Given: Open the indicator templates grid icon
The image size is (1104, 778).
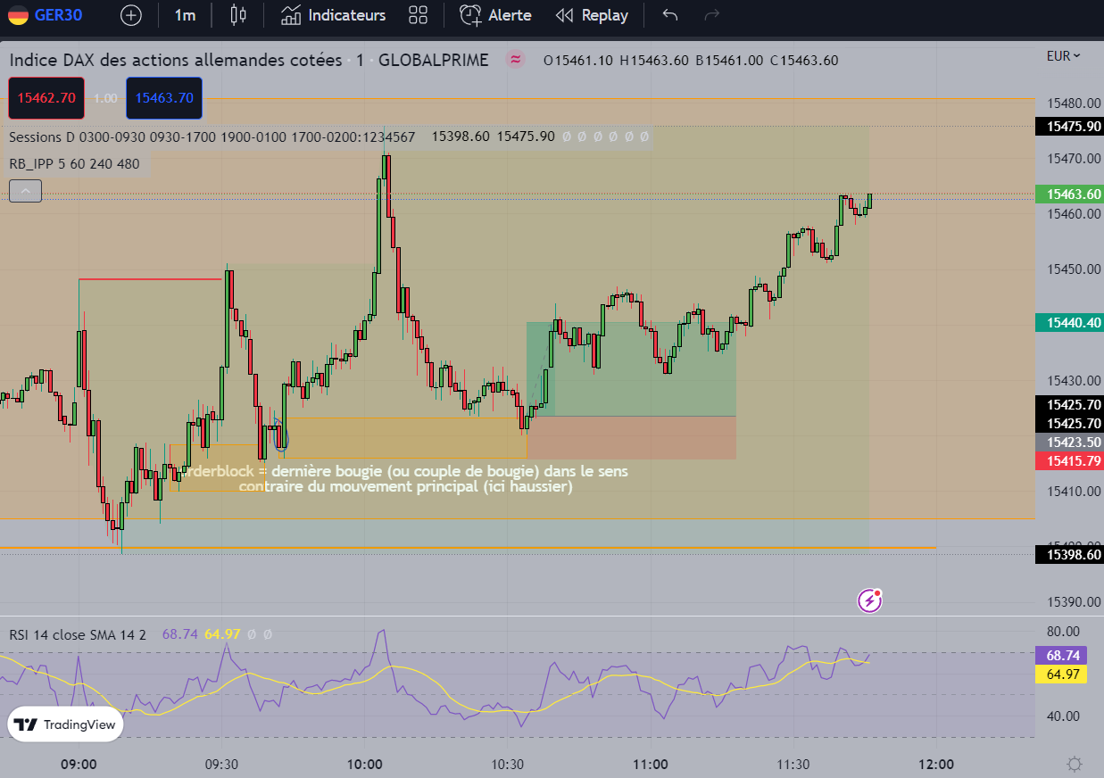Looking at the screenshot, I should pyautogui.click(x=418, y=15).
